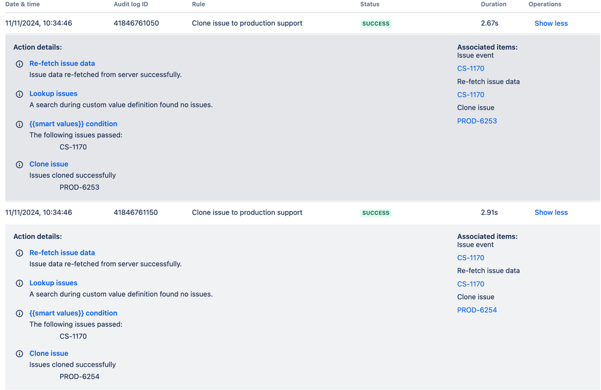Click info icon beside second Lookup issues
Image resolution: width=601 pixels, height=390 pixels.
(19, 283)
